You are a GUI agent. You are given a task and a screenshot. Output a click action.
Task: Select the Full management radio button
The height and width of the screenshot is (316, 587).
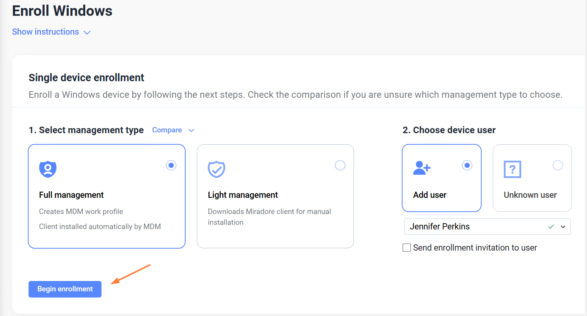click(171, 166)
